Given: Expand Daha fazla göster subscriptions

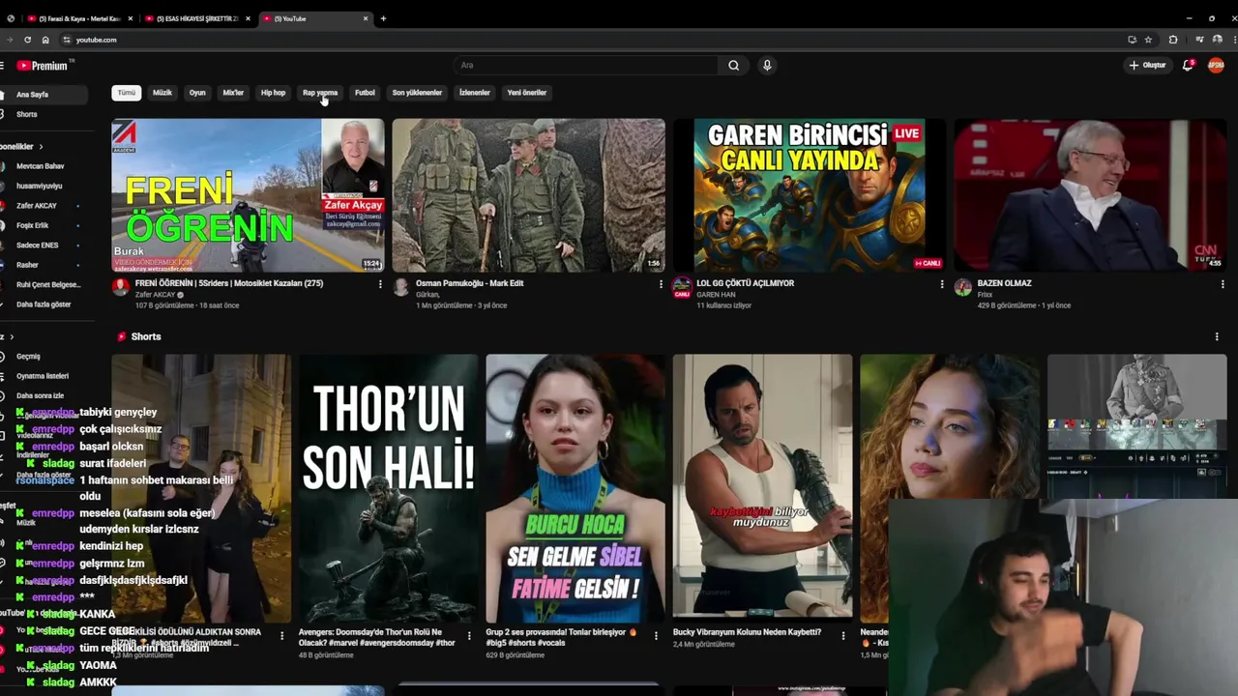Looking at the screenshot, I should (43, 304).
